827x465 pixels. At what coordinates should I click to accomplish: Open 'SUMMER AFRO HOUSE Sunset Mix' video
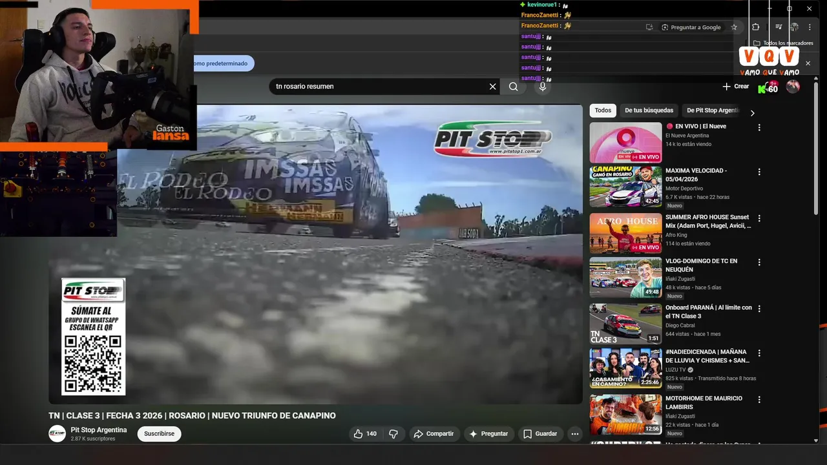pos(625,233)
